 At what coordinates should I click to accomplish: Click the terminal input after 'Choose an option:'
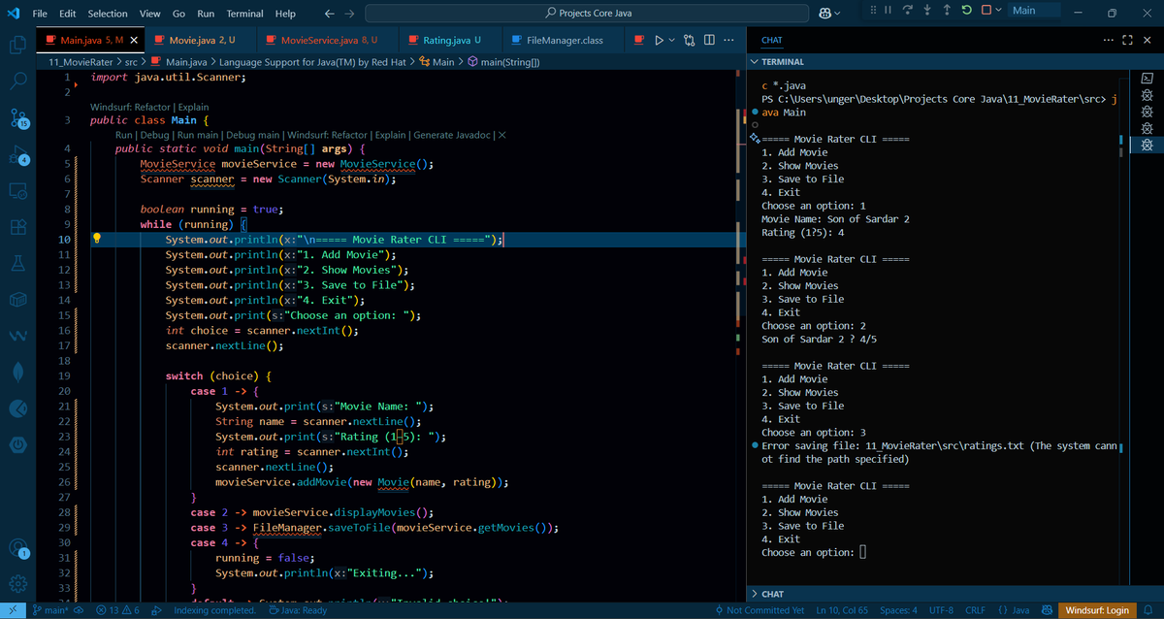pyautogui.click(x=863, y=552)
